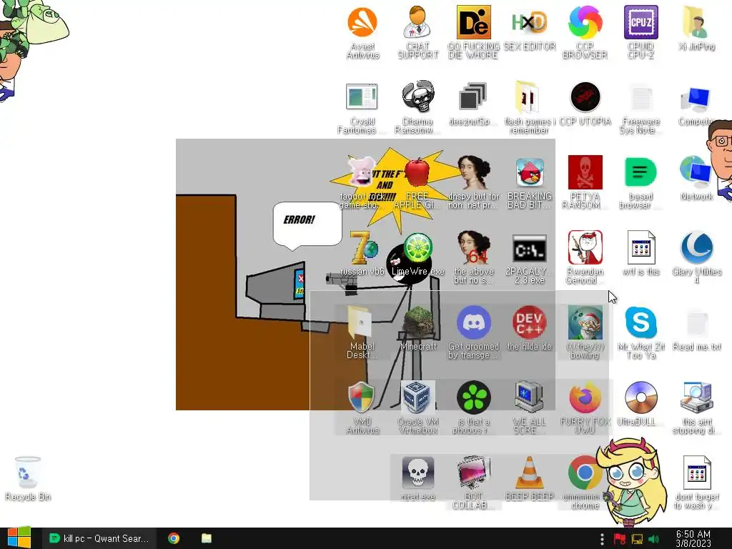Open File Explorer from the taskbar
732x549 pixels.
[x=207, y=538]
